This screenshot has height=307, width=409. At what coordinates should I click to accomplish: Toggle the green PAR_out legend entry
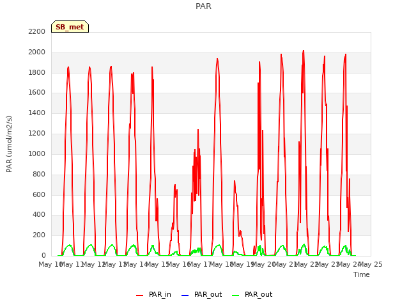(252, 295)
